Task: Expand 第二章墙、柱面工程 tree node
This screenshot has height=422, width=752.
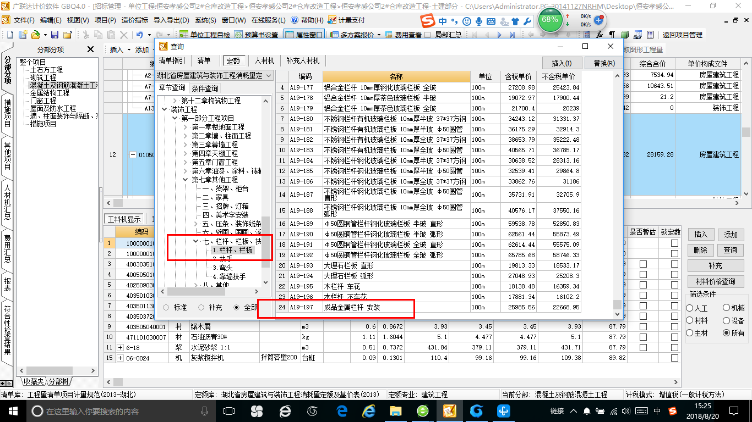Action: coord(186,136)
